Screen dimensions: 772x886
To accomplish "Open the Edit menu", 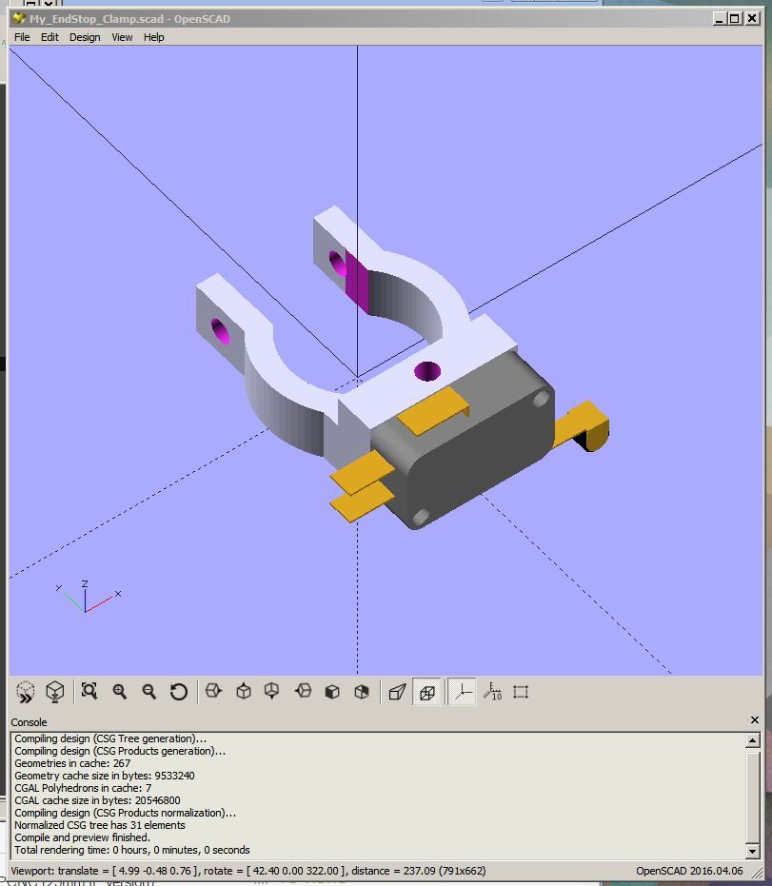I will pos(49,37).
